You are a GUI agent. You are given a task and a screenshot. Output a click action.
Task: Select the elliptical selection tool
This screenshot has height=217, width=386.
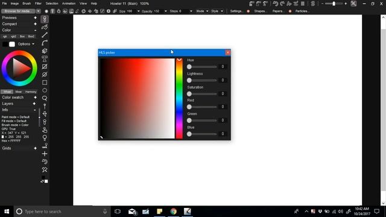45,90
